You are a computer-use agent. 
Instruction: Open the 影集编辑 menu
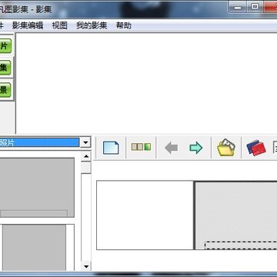pyautogui.click(x=28, y=25)
